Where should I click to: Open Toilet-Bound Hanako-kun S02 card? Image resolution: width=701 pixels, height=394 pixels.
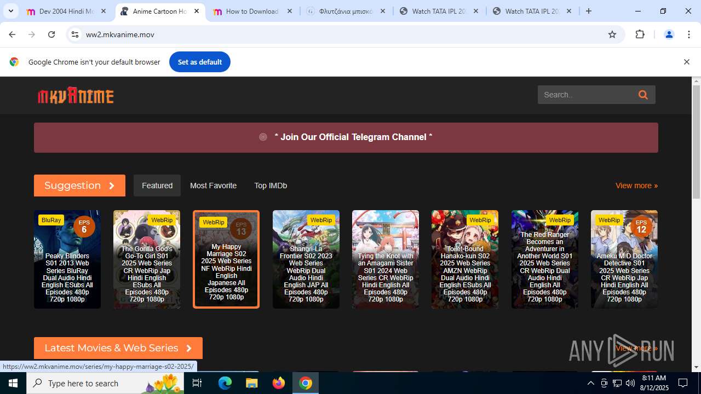point(465,259)
